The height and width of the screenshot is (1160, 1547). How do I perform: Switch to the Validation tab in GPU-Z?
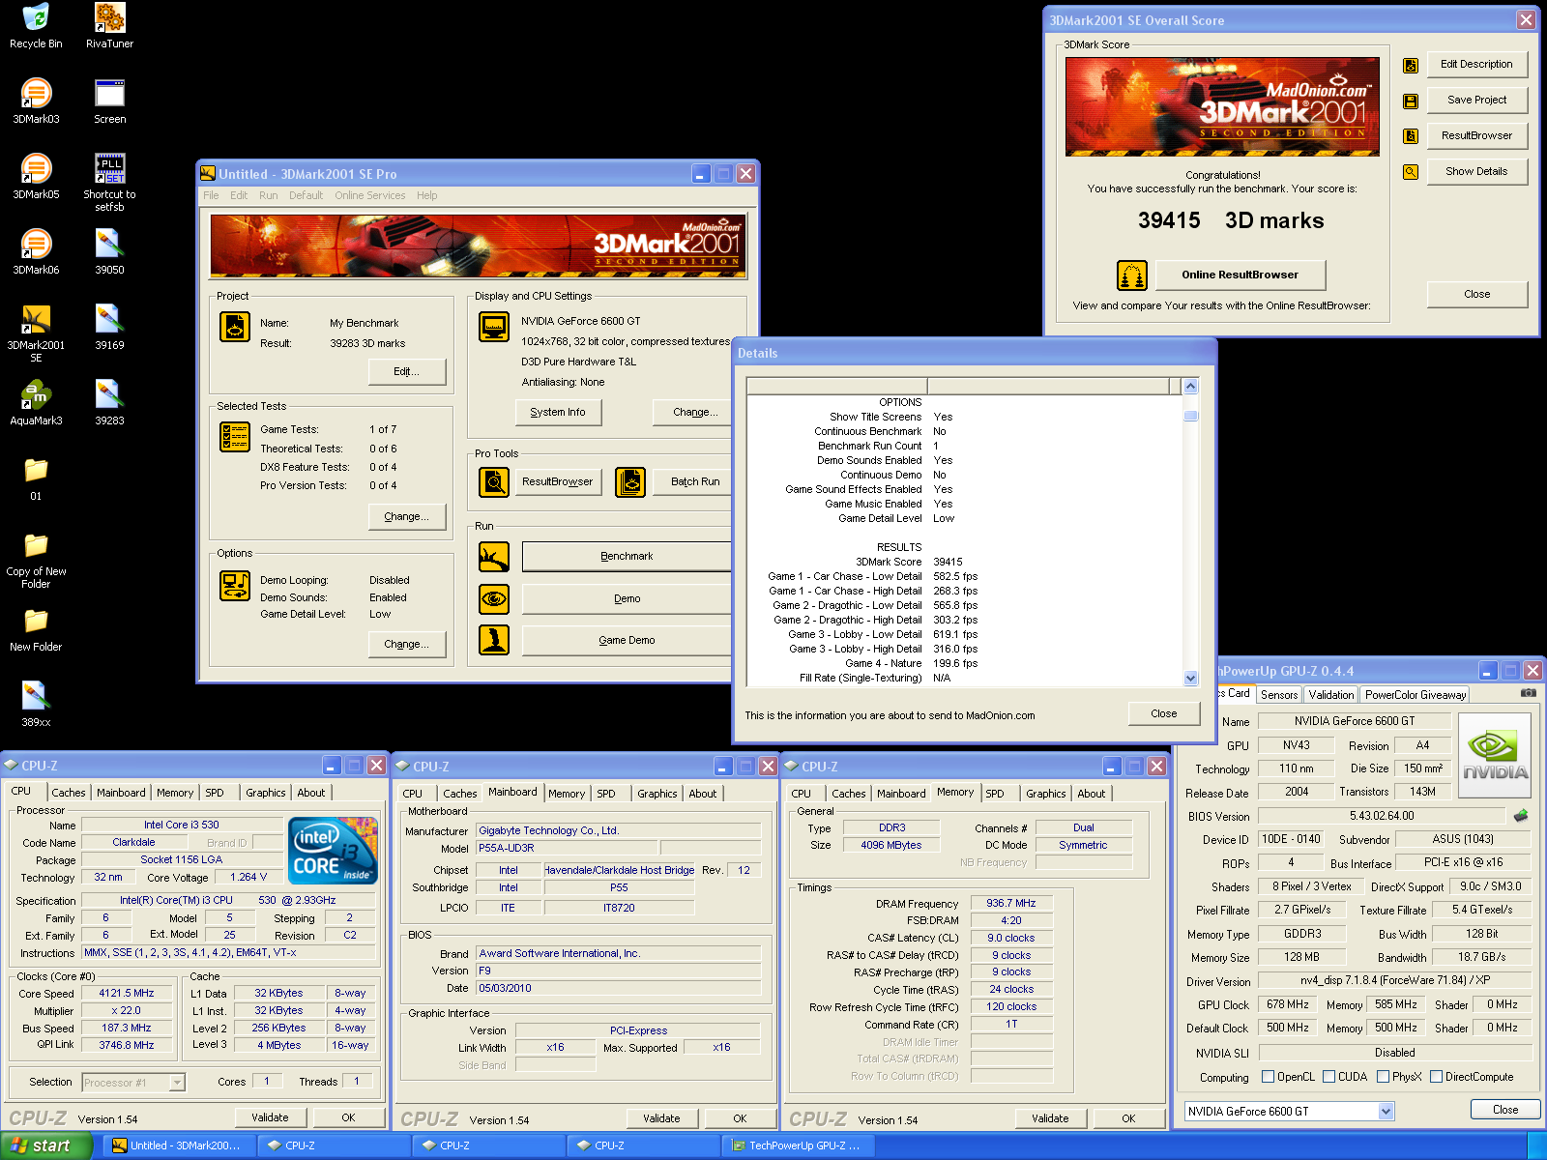(1331, 695)
